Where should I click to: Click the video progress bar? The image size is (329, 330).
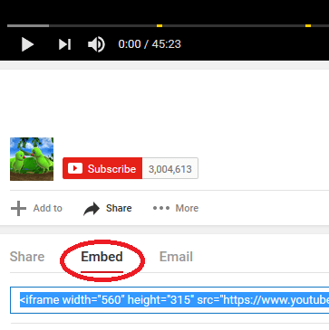[168, 25]
